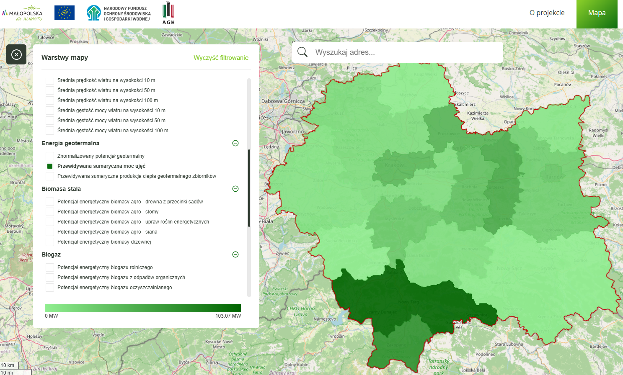Click the Jaworzno map label
The width and height of the screenshot is (623, 375).
pyautogui.click(x=292, y=131)
